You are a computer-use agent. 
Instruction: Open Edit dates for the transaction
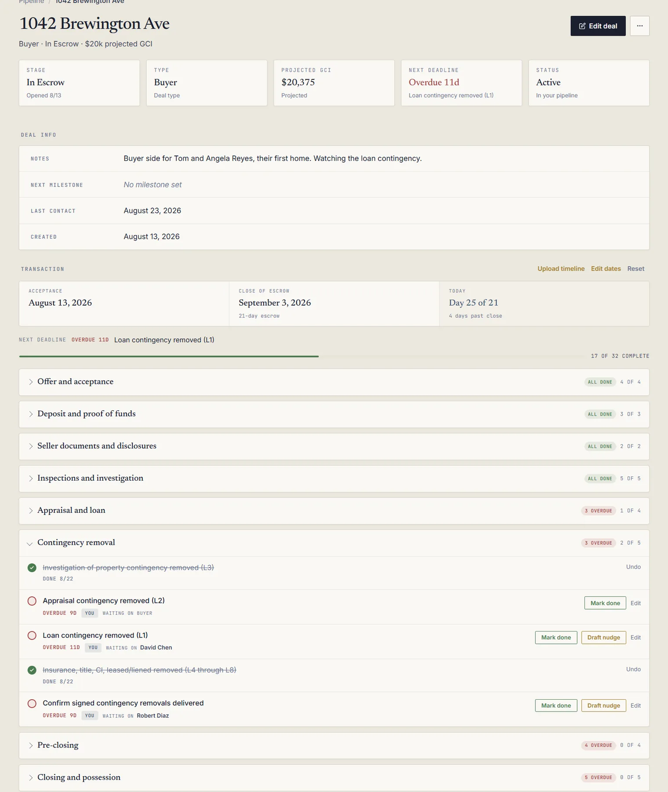click(606, 269)
